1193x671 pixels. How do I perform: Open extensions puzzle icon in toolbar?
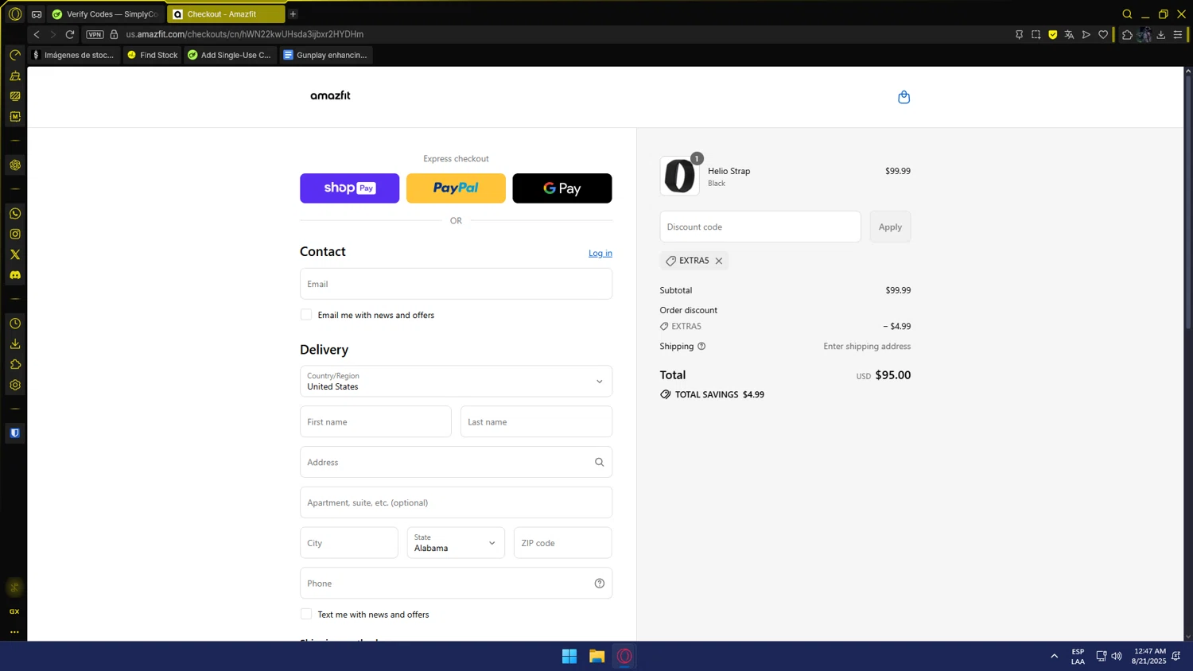click(x=1127, y=34)
